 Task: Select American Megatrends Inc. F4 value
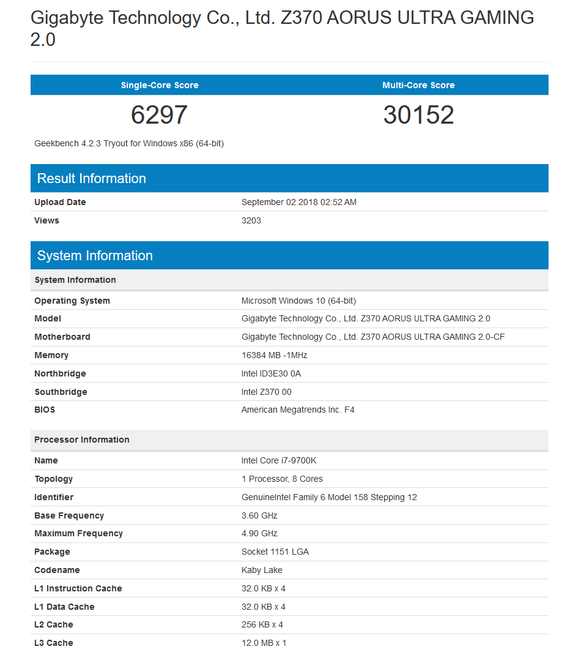tap(298, 410)
